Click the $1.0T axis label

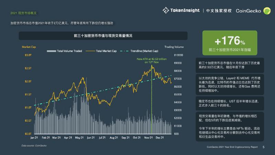(x=28, y=107)
